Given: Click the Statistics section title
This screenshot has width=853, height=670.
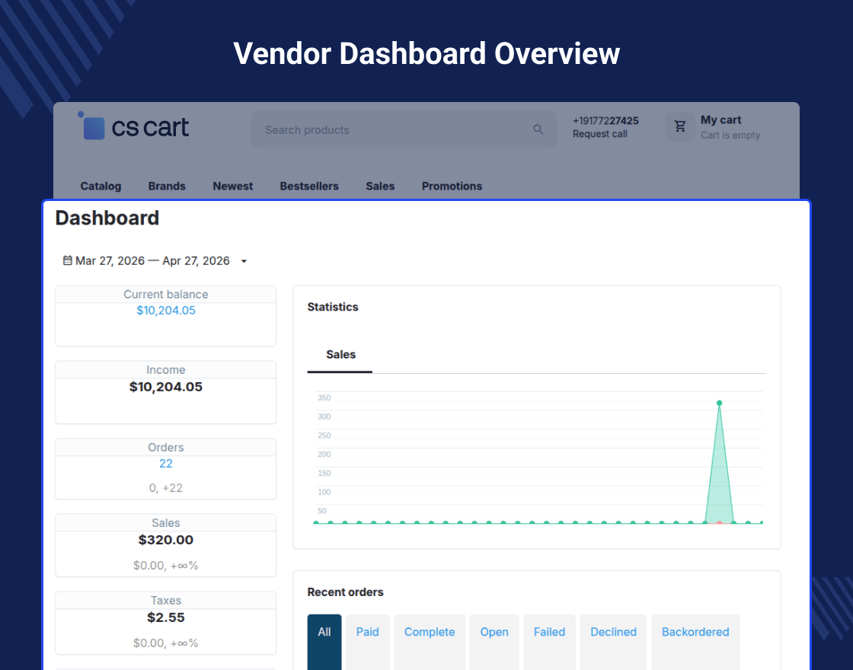Looking at the screenshot, I should [x=333, y=307].
